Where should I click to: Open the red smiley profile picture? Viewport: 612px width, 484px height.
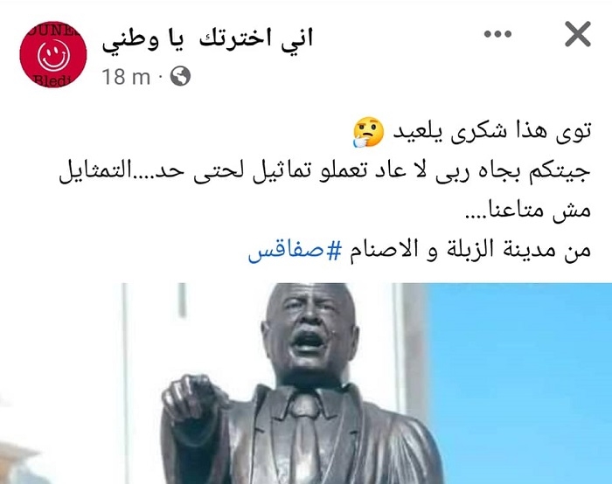tap(53, 54)
